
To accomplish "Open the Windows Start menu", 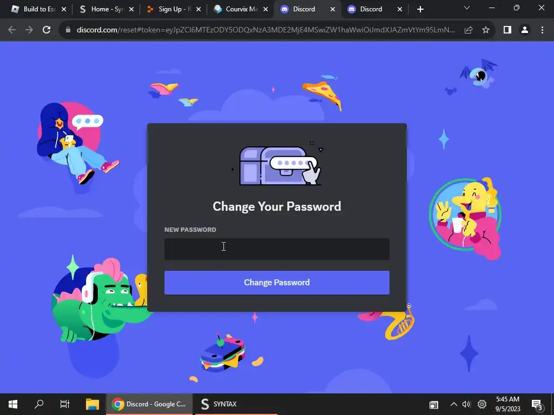I will click(13, 404).
